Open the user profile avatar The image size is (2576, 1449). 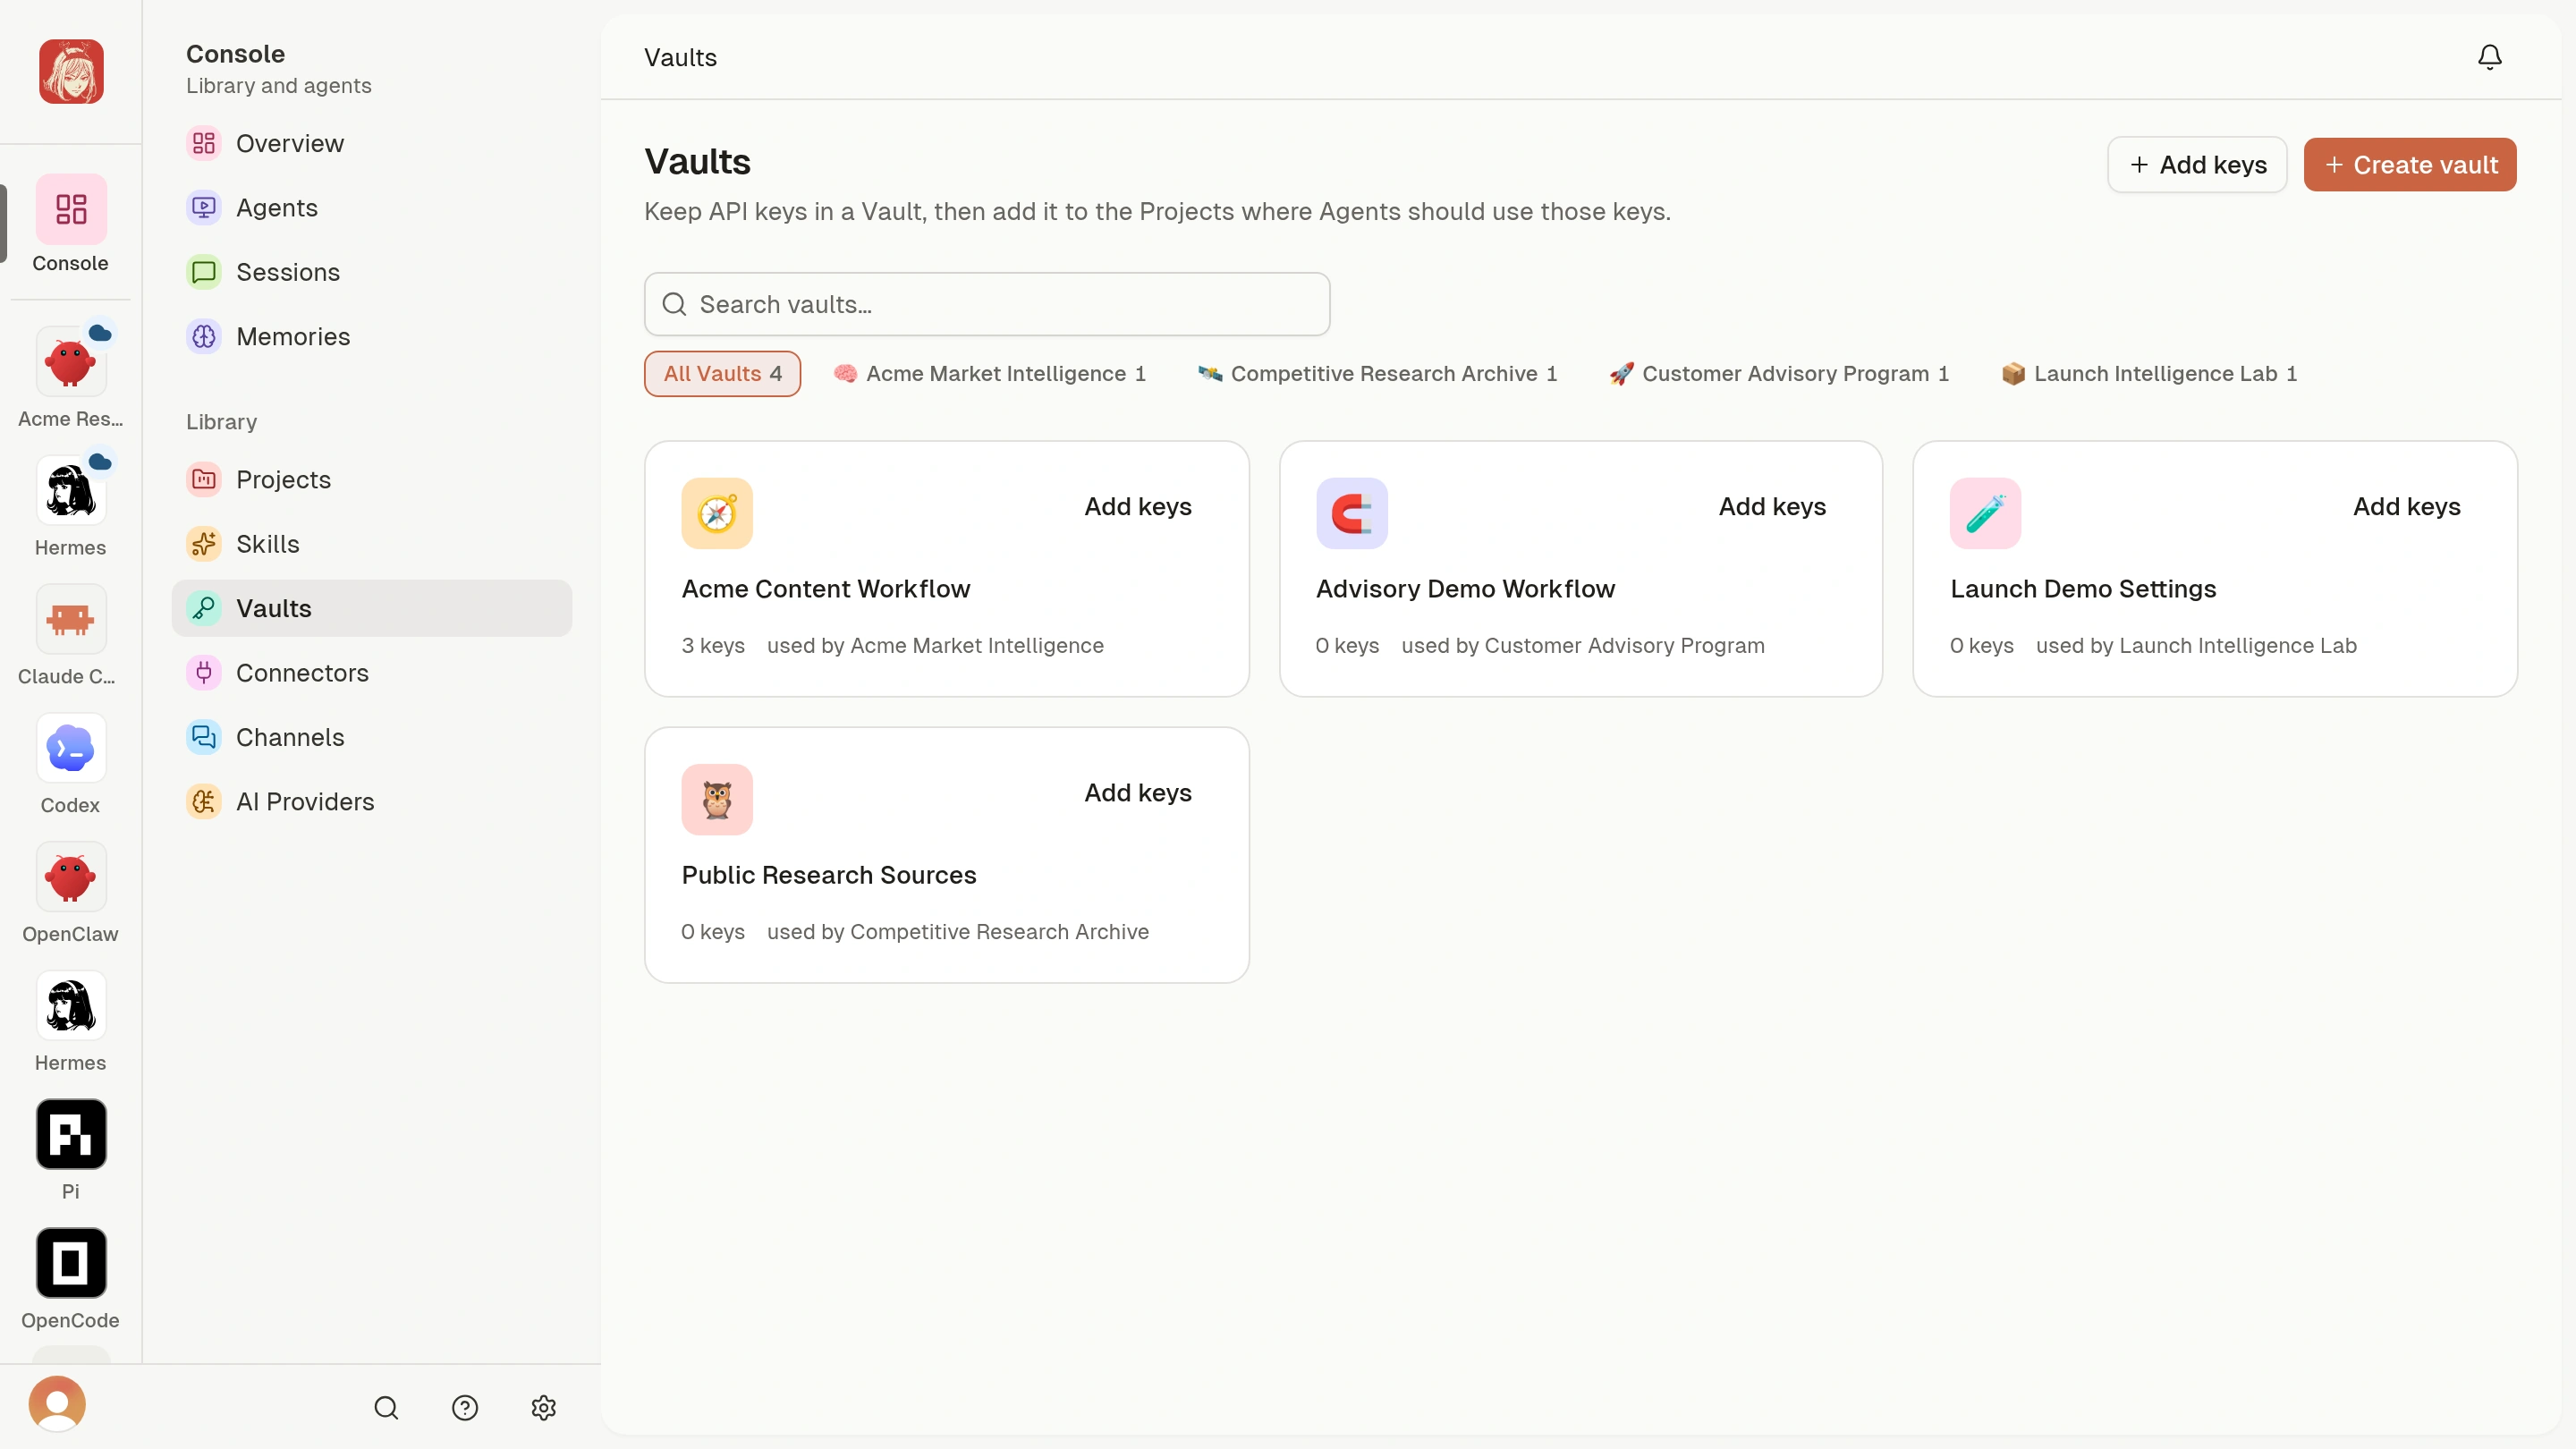(x=57, y=1403)
